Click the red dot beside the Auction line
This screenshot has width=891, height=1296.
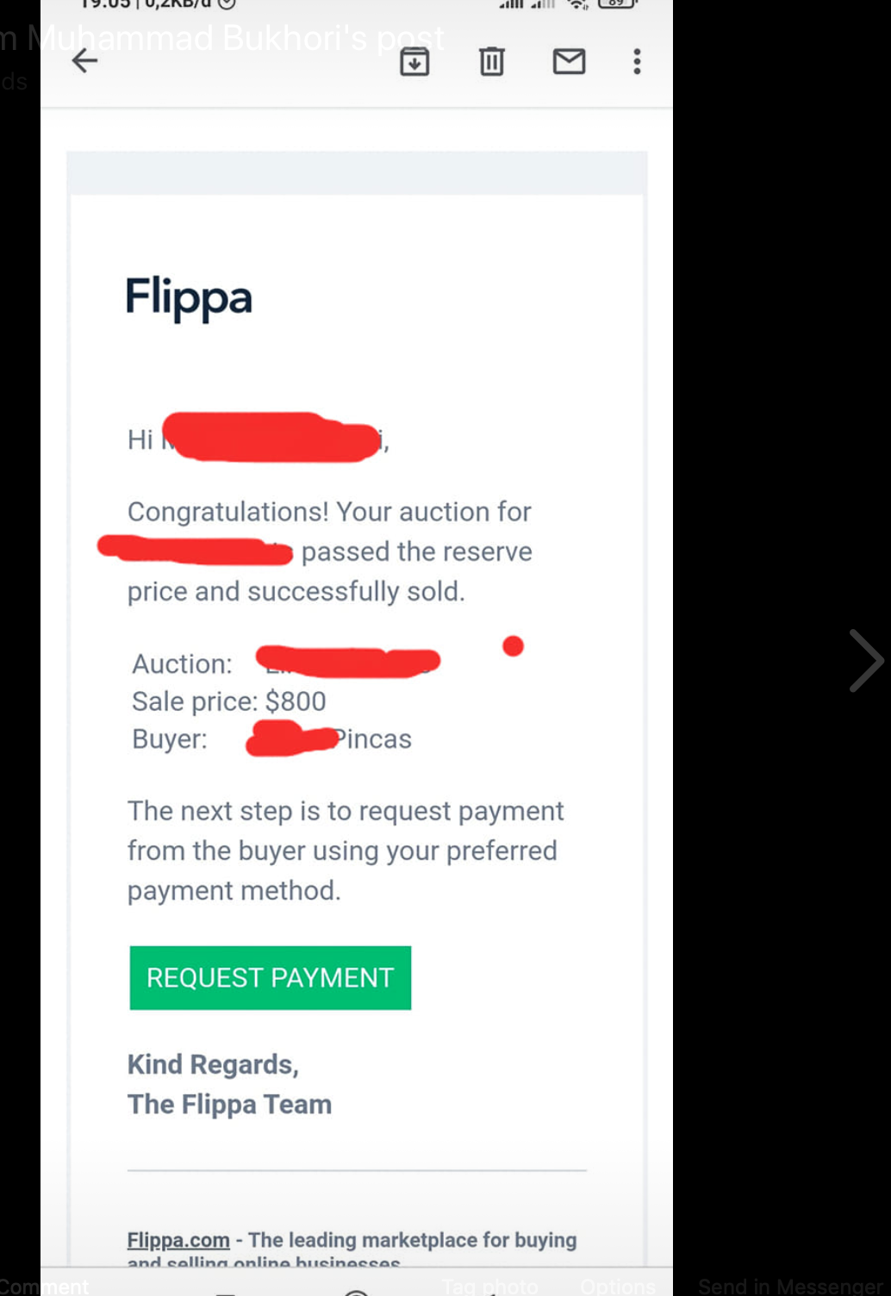[513, 645]
